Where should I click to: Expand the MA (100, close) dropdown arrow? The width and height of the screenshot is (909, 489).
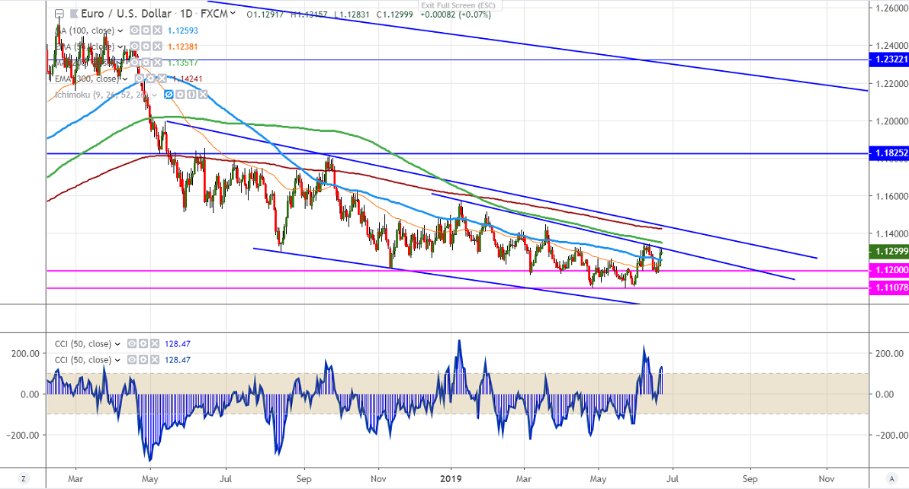[x=120, y=31]
